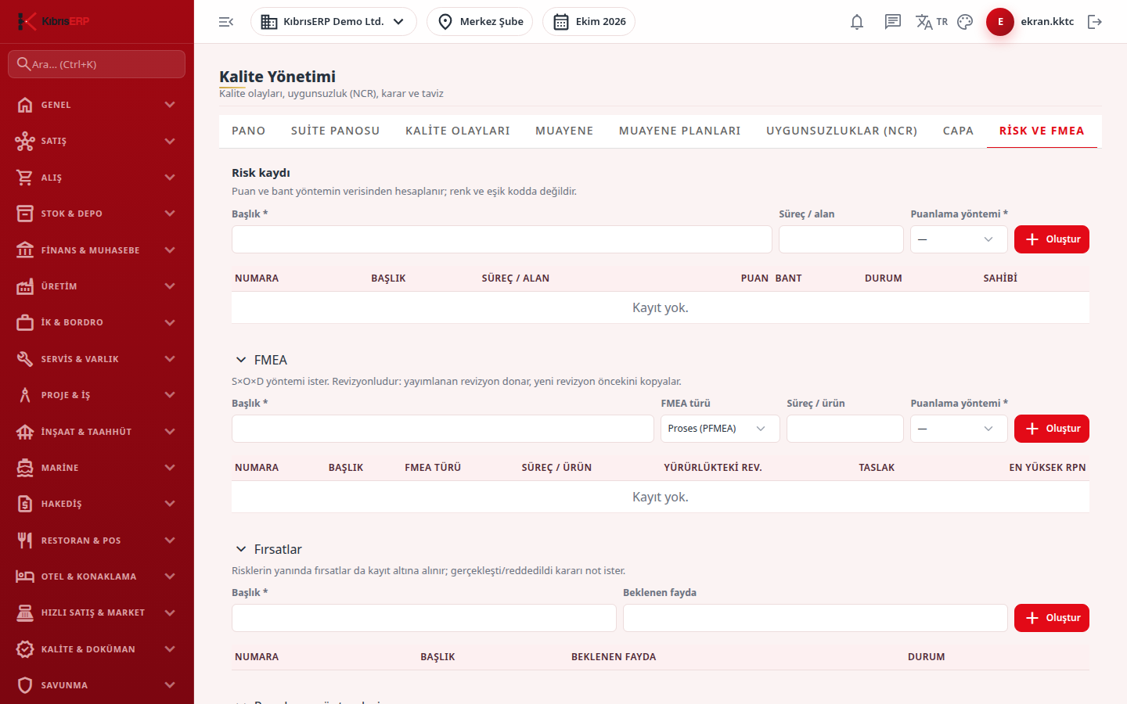Click the Stok & Depo box icon

tap(25, 214)
